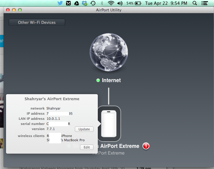This screenshot has height=169, width=214.
Task: Open the Twitter menu bar icon
Action: pos(60,3)
